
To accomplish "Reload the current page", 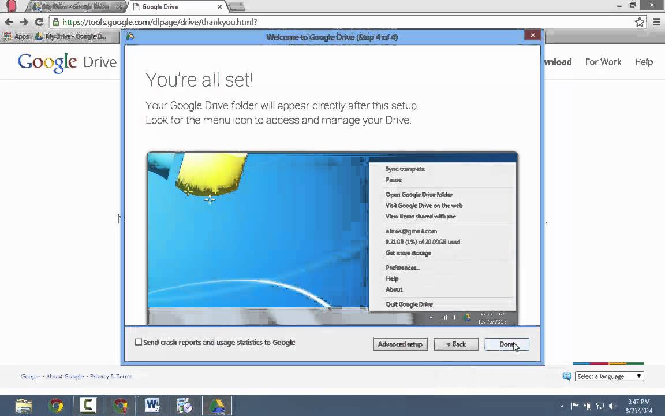I will (39, 22).
